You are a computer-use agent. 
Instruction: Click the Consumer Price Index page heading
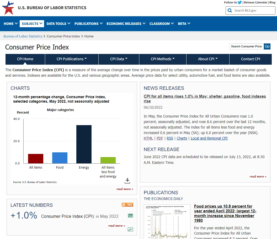pyautogui.click(x=37, y=47)
